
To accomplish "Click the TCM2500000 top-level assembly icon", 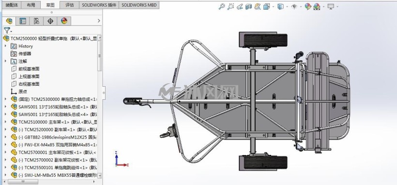I will point(6,39).
